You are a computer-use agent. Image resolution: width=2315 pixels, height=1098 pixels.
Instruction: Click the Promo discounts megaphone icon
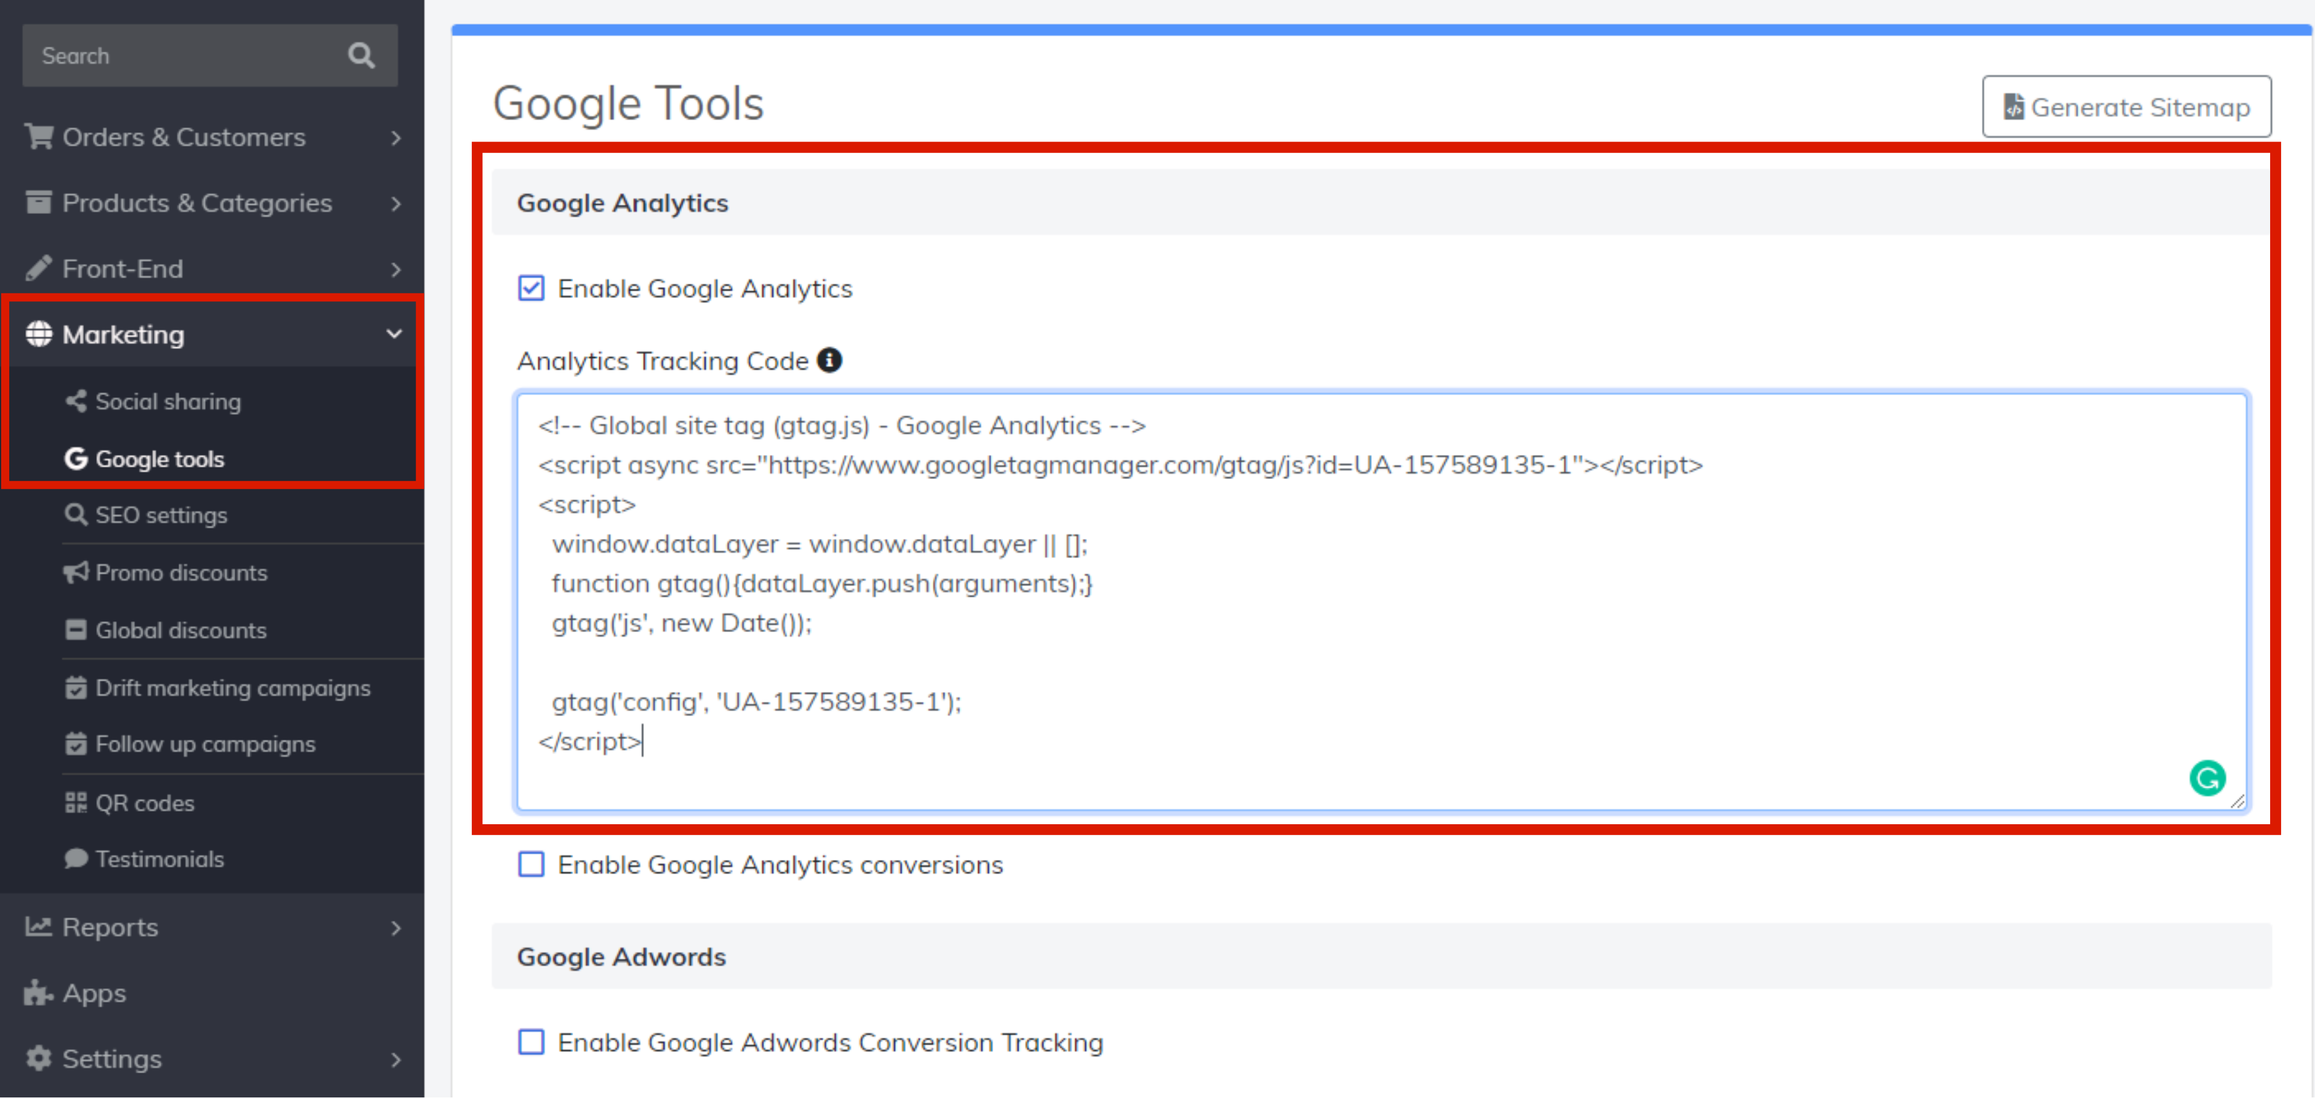click(75, 572)
